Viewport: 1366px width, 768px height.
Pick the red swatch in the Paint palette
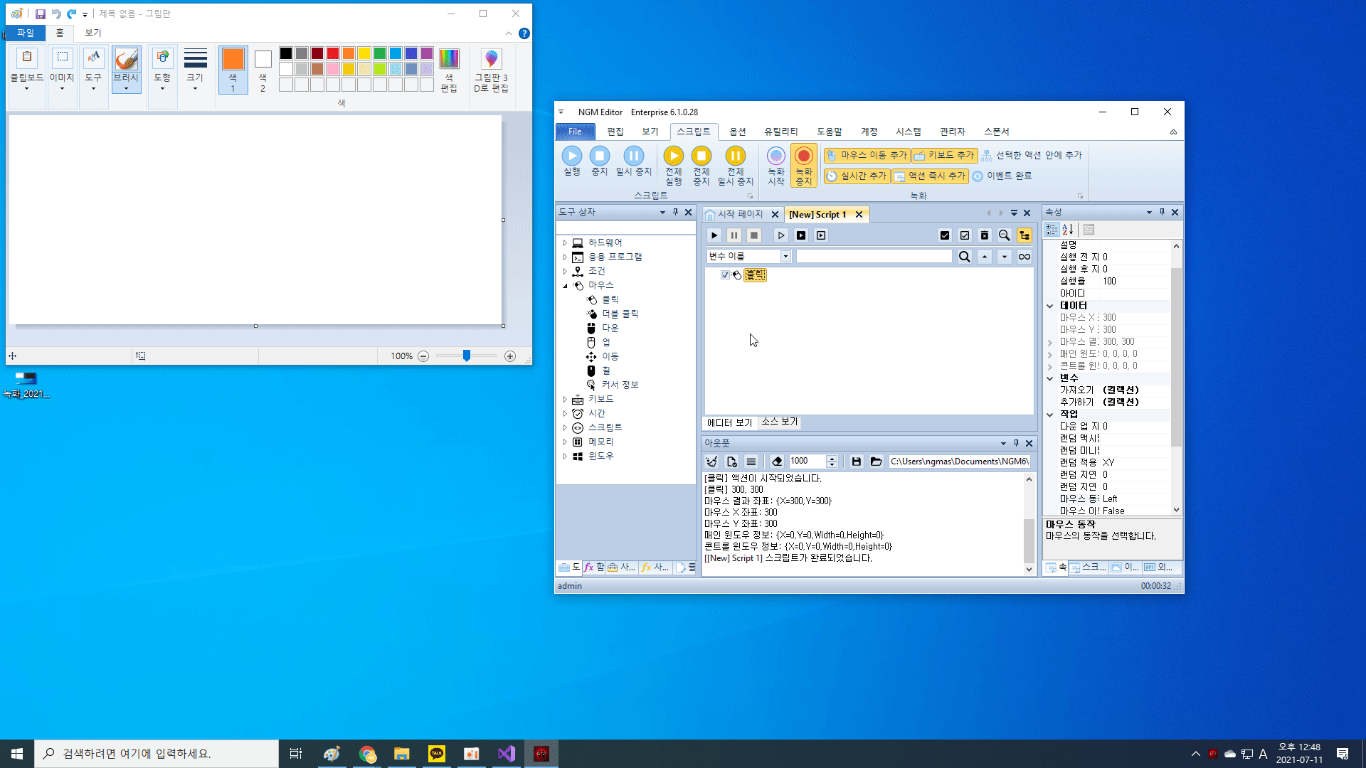(x=333, y=53)
